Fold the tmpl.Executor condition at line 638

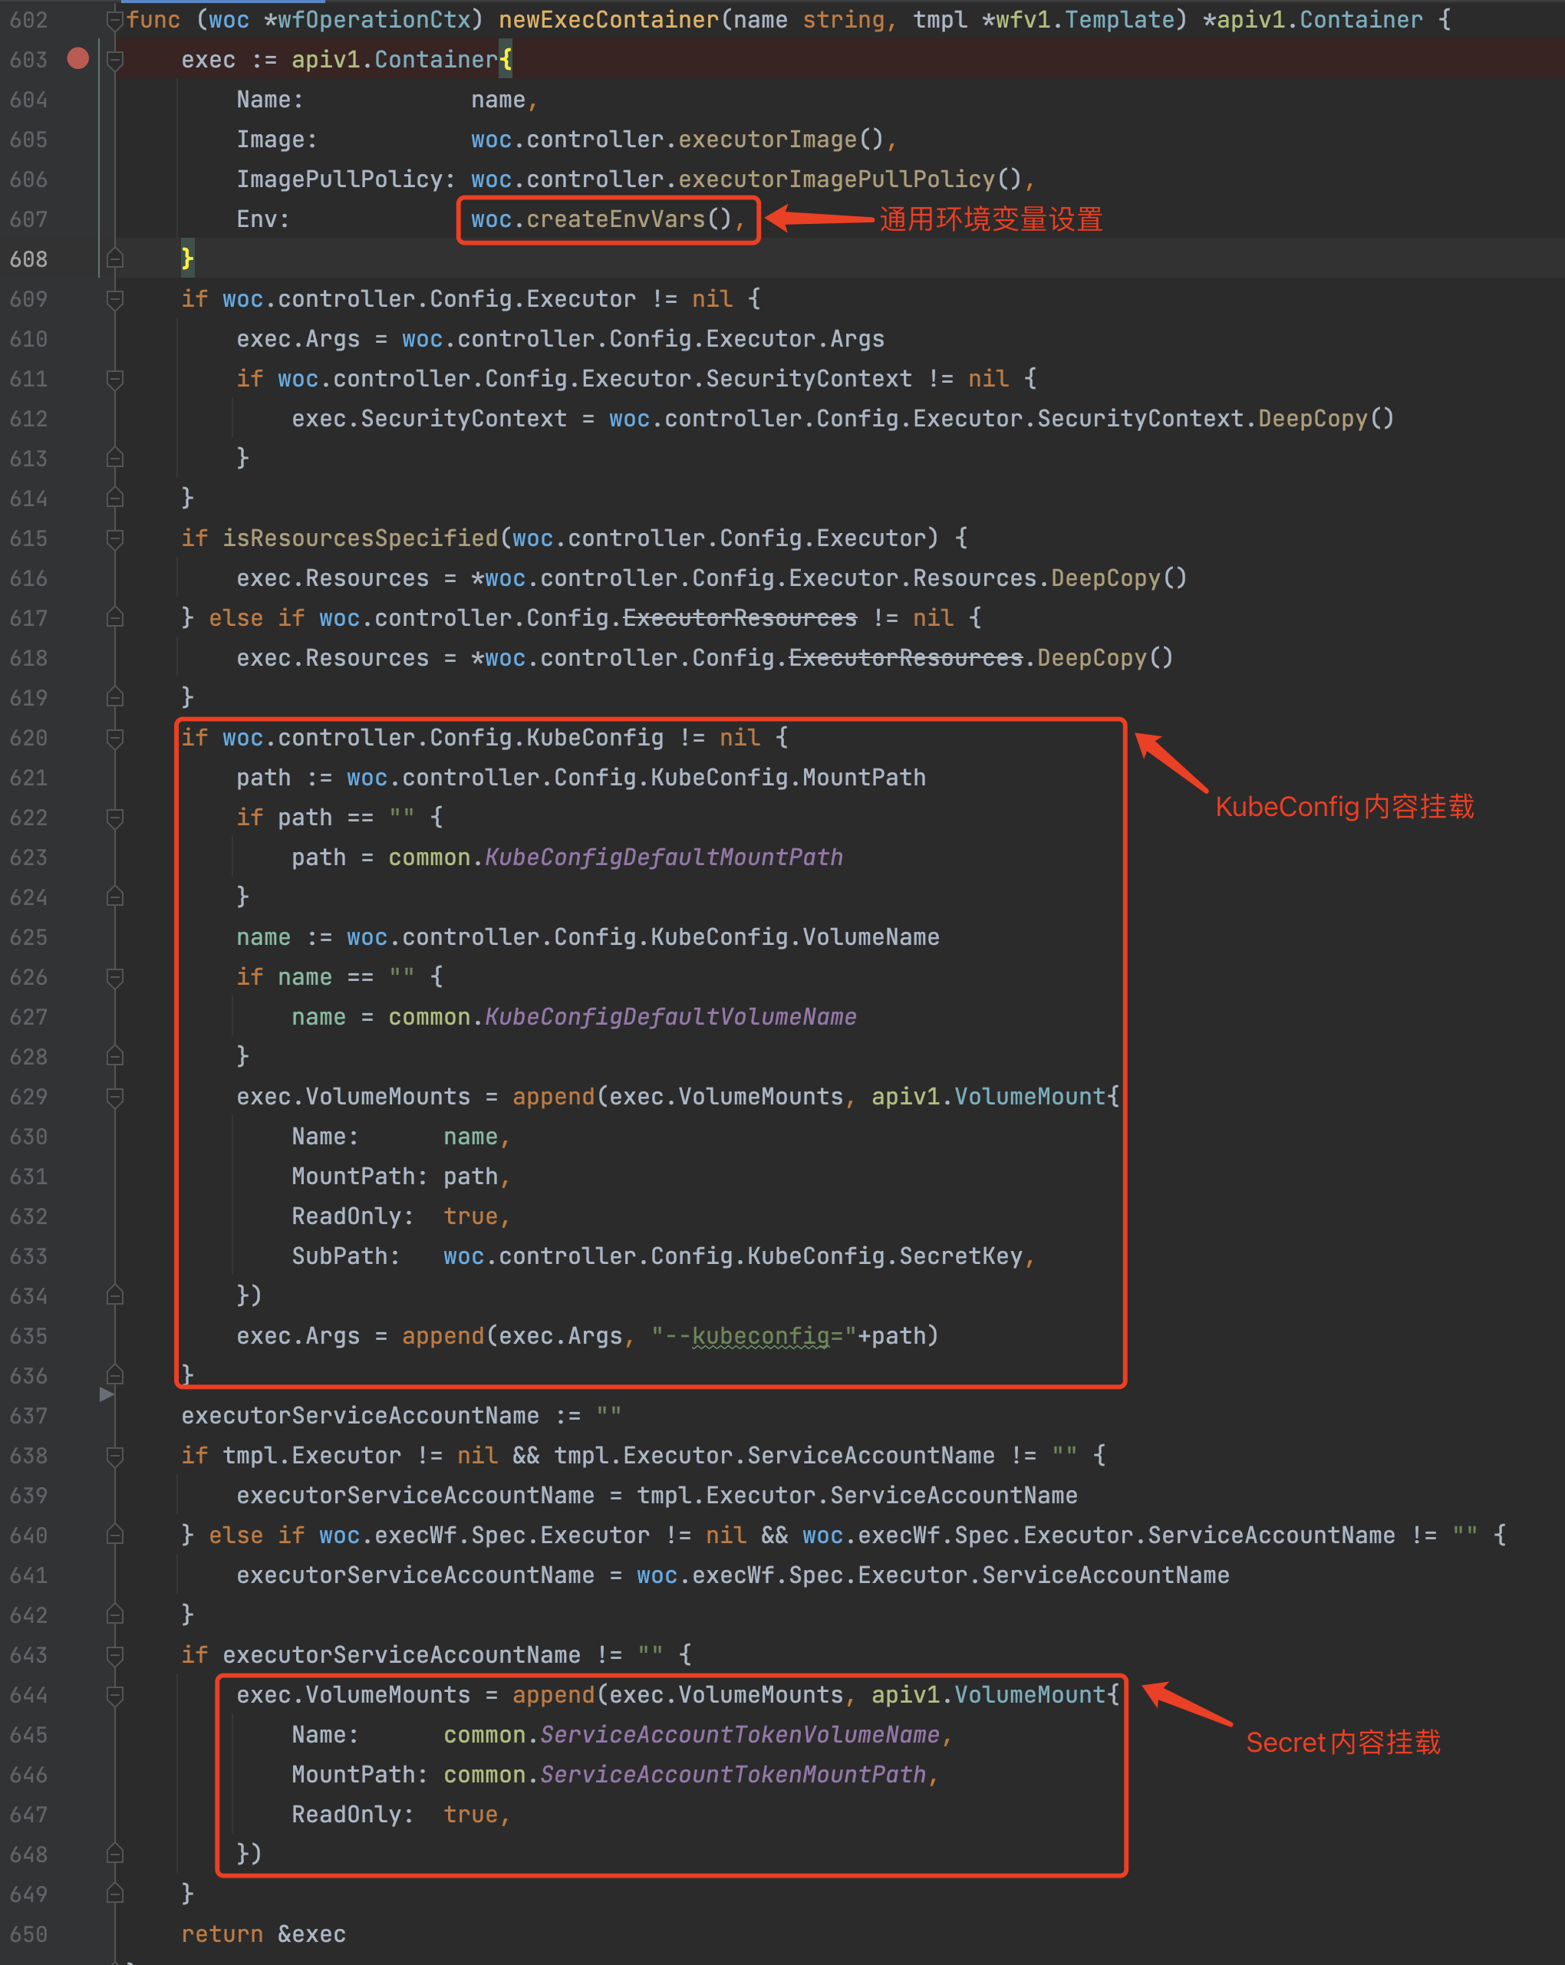coord(115,1456)
